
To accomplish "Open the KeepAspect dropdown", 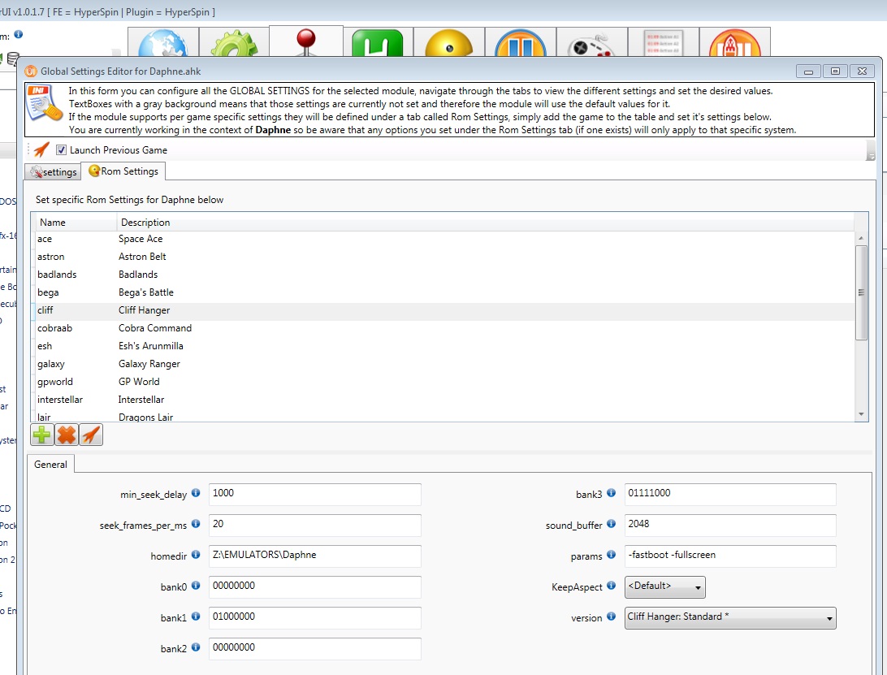I will (x=664, y=586).
